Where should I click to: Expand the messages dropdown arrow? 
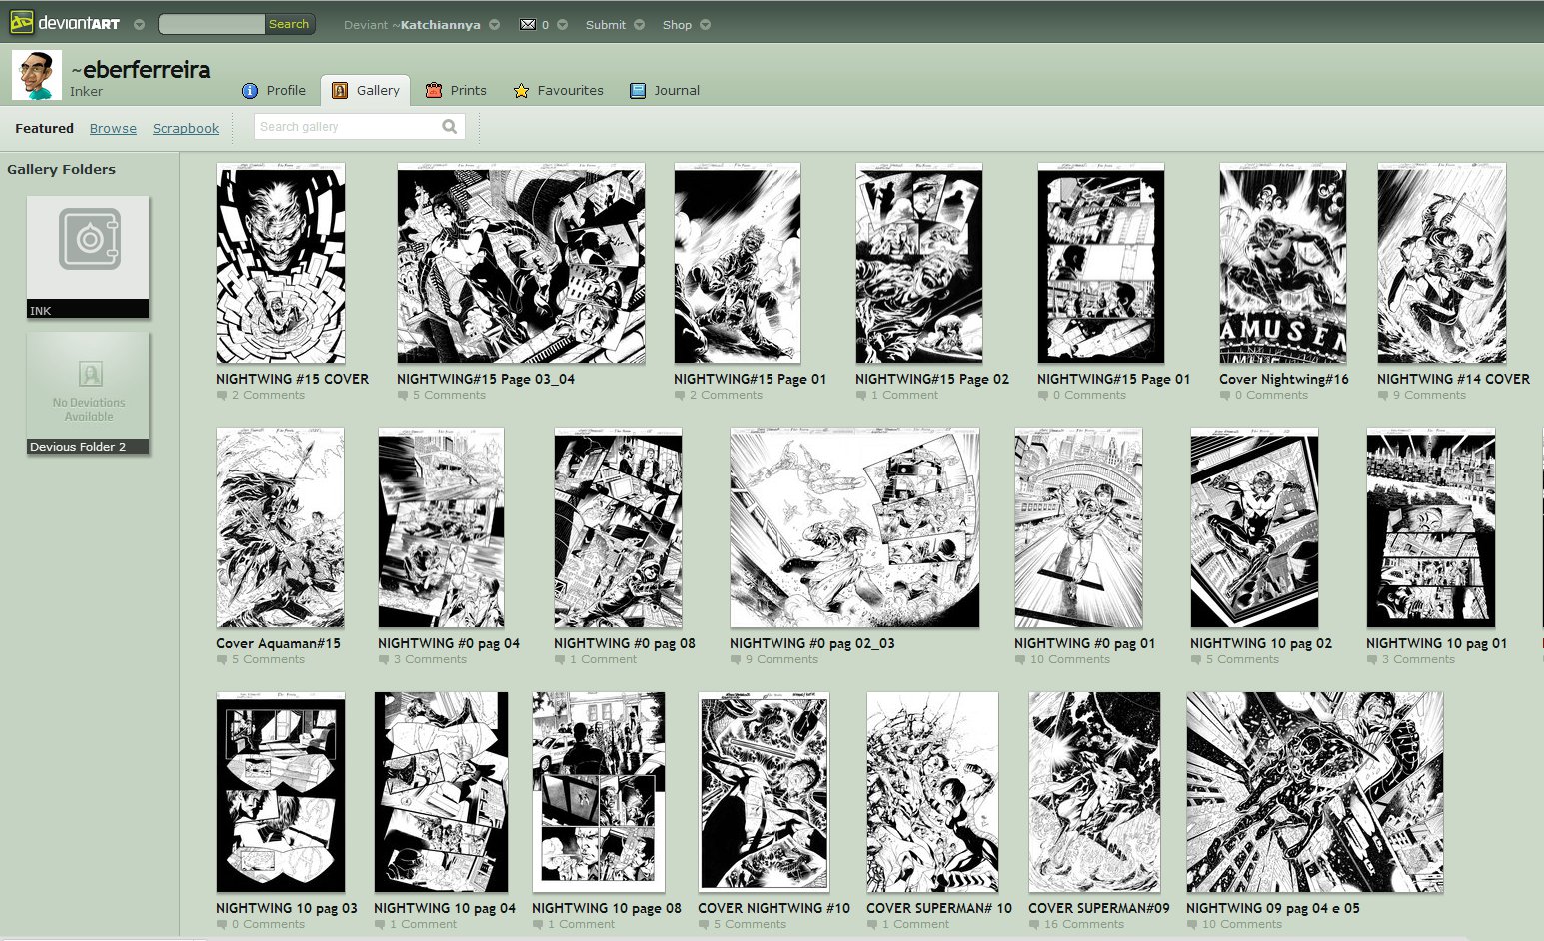coord(563,25)
